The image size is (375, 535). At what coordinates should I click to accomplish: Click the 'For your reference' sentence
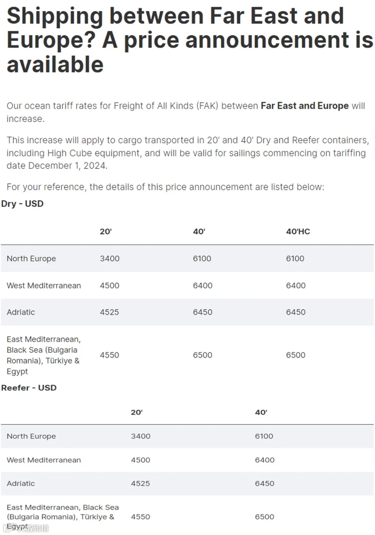(x=165, y=187)
